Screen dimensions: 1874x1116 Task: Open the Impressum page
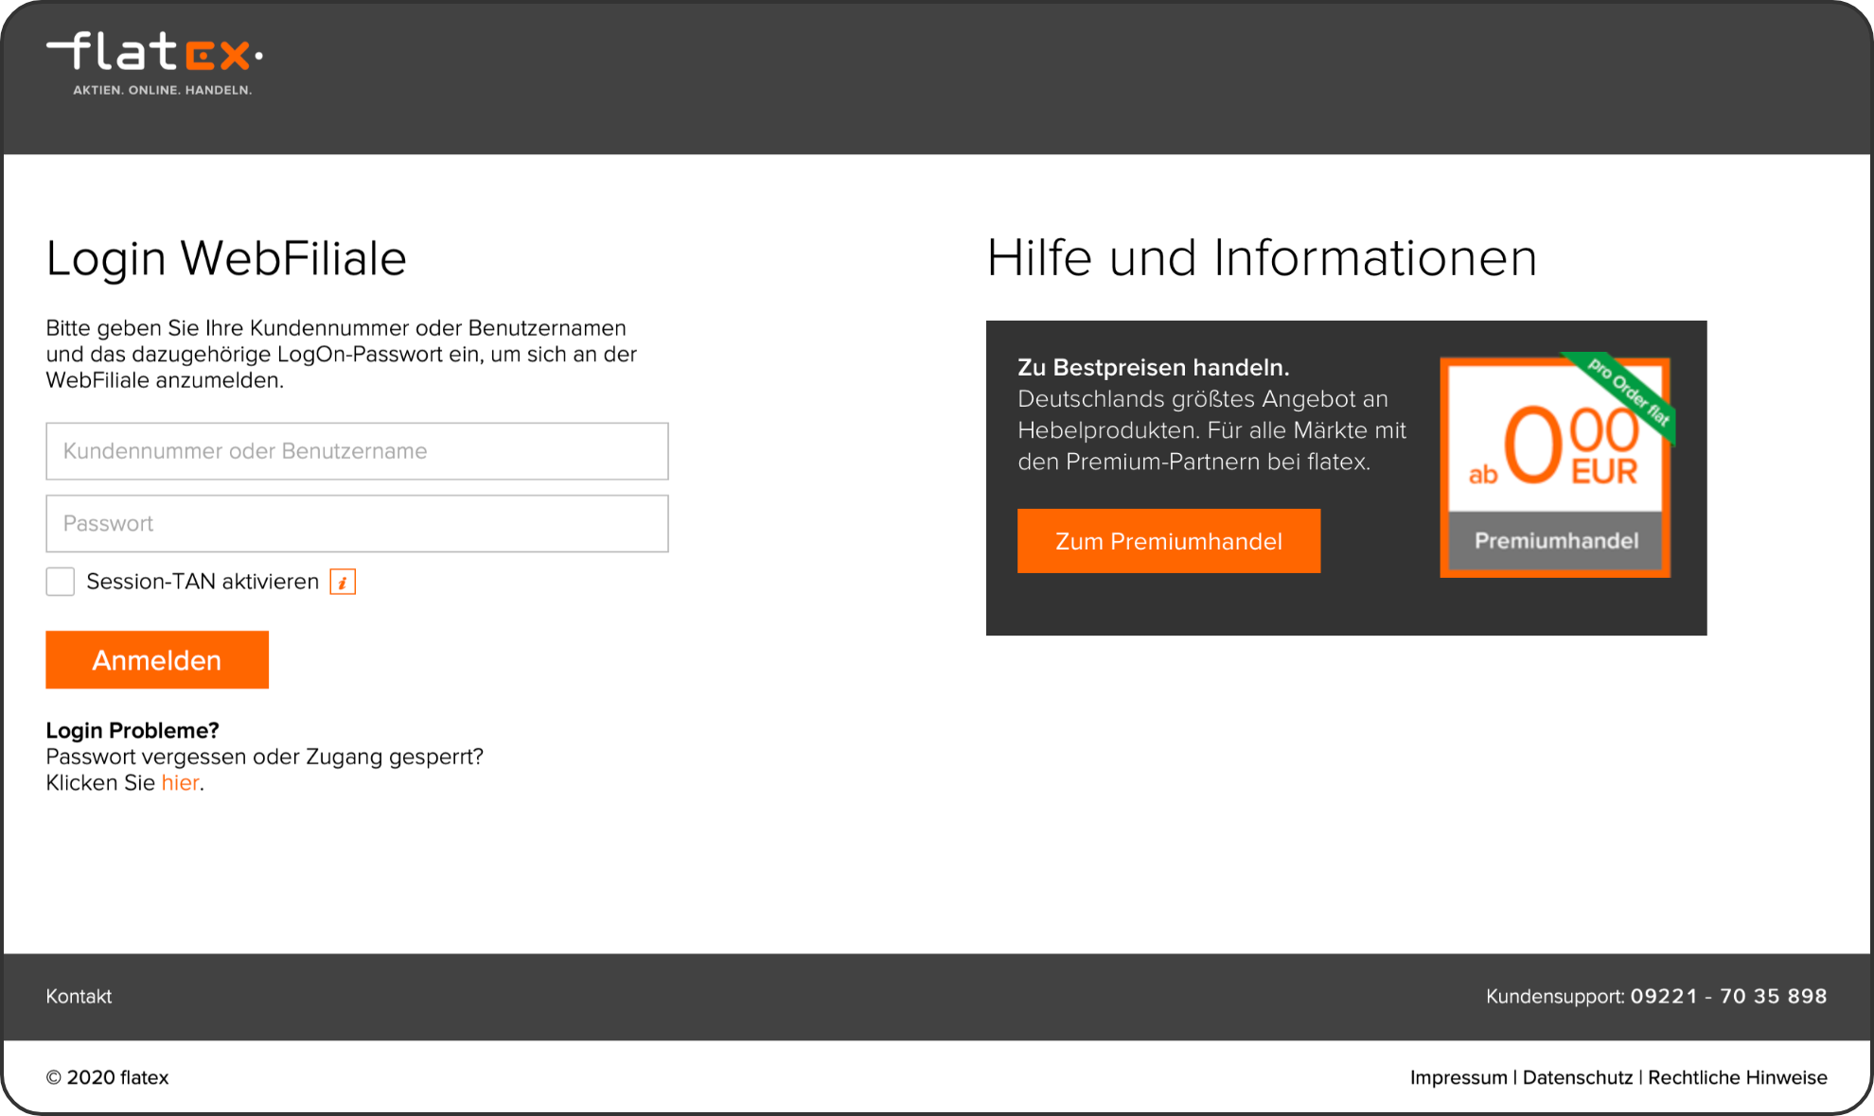1457,1077
